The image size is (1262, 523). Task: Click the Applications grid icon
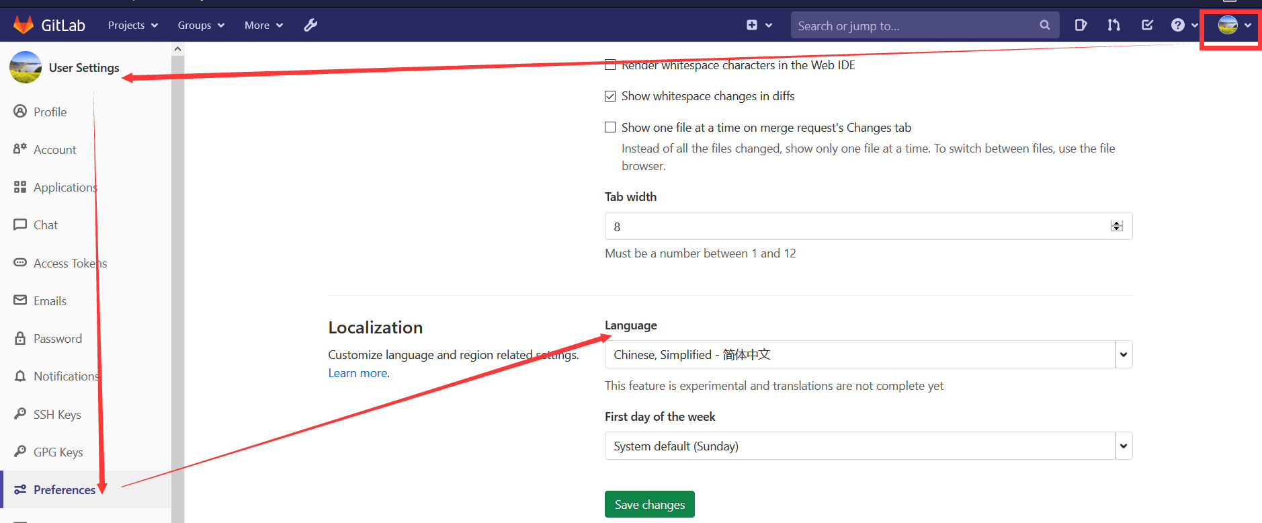(20, 187)
